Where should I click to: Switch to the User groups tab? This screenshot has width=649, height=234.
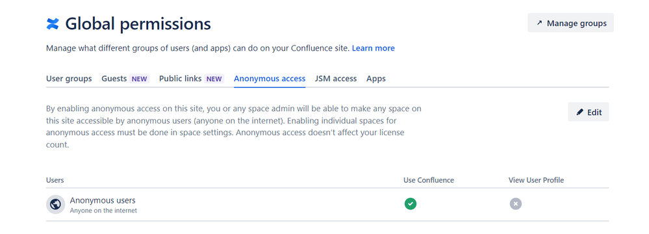tap(69, 79)
